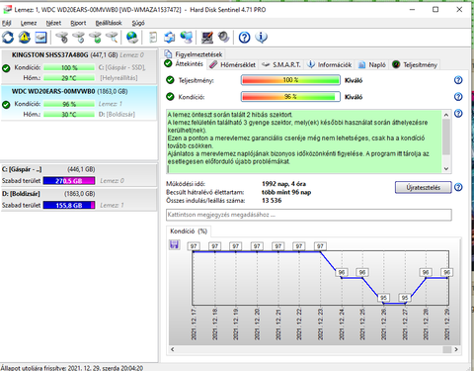This screenshot has height=371, width=474.
Task: Open the Riport menu
Action: 78,23
